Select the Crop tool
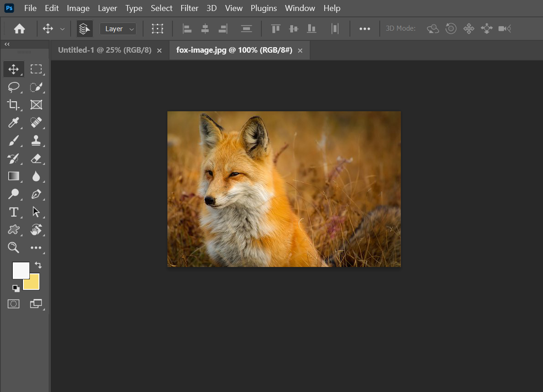The width and height of the screenshot is (543, 392). [x=14, y=105]
